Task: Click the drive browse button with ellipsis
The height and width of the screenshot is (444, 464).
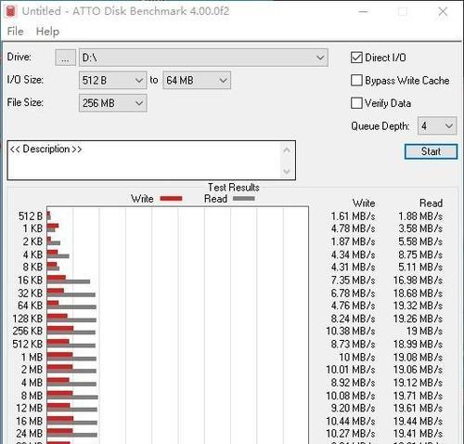Action: [65, 58]
